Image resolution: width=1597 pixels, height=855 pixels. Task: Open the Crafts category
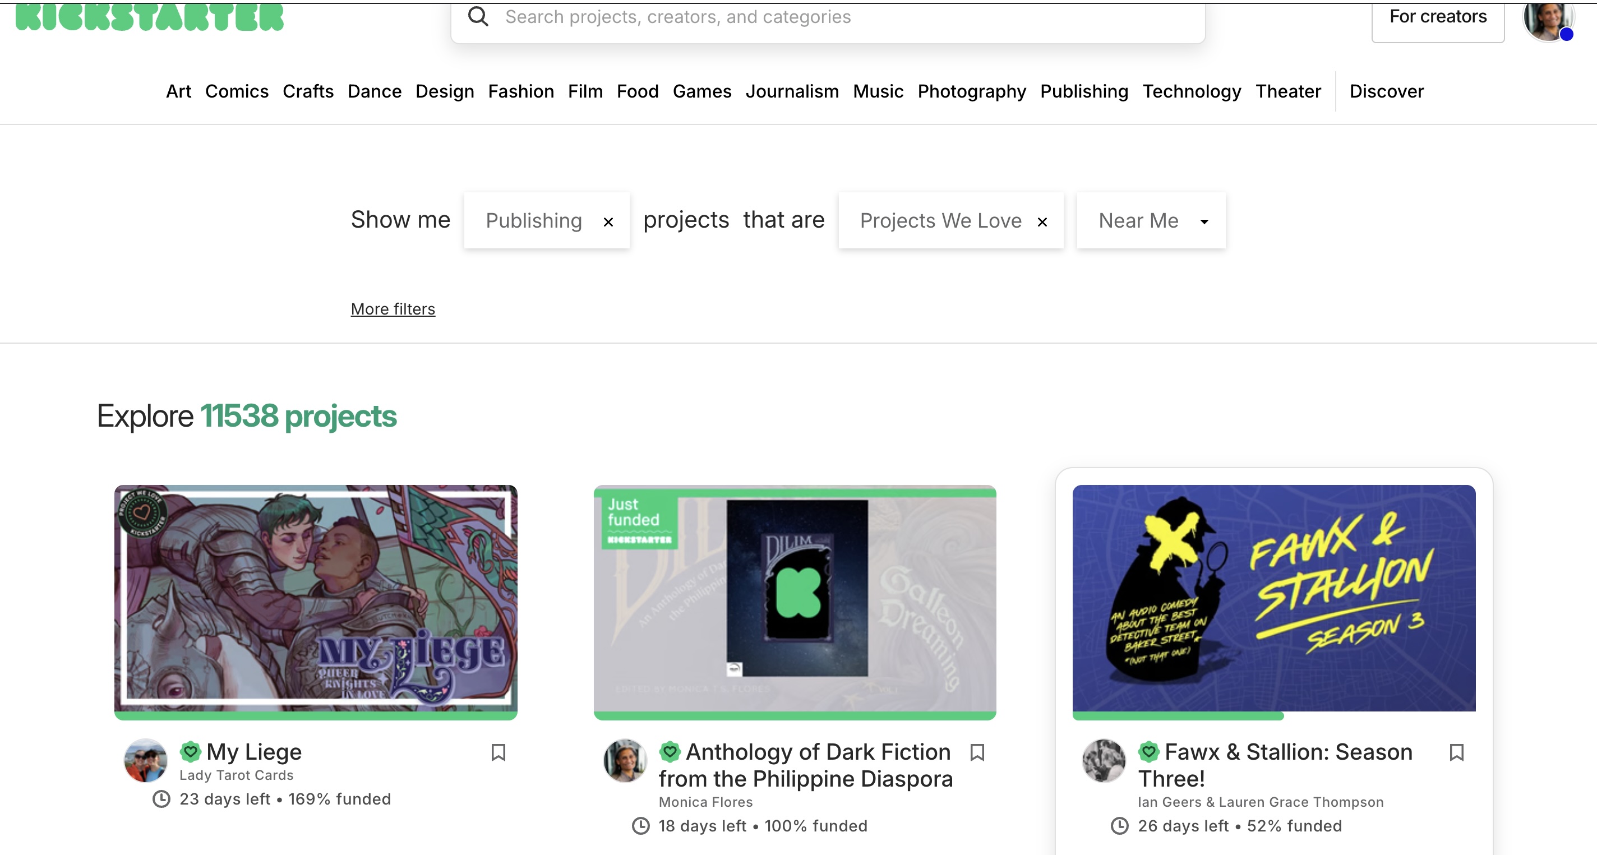point(308,91)
